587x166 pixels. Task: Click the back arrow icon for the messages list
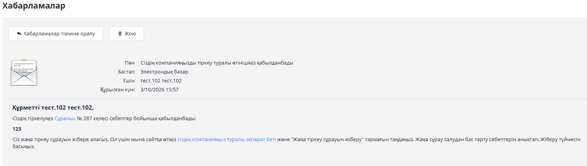(19, 34)
